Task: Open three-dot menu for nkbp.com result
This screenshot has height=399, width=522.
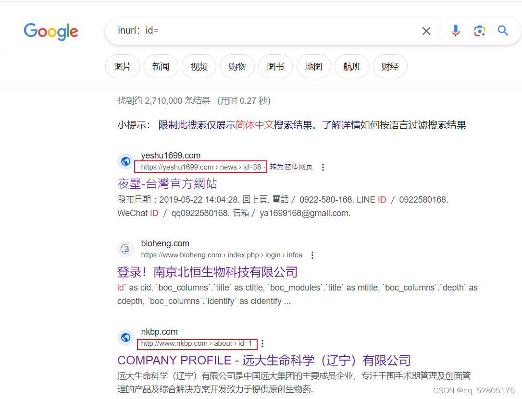Action: tap(262, 343)
